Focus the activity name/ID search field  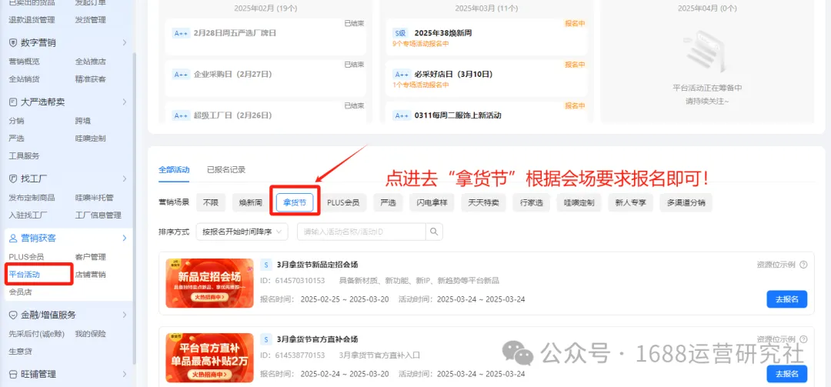(362, 232)
